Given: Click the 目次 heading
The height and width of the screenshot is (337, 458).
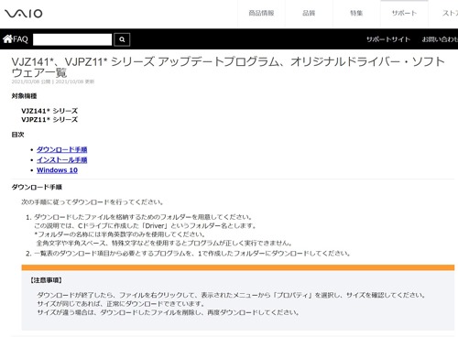Looking at the screenshot, I should point(17,135).
